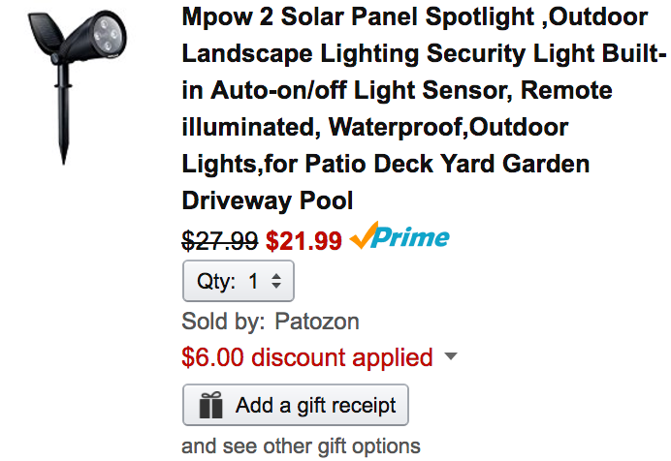Click the seller name Patozon

315,321
